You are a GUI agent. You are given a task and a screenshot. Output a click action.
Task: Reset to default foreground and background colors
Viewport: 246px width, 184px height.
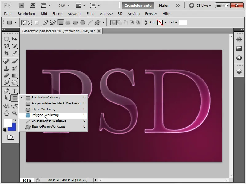(x=5, y=130)
